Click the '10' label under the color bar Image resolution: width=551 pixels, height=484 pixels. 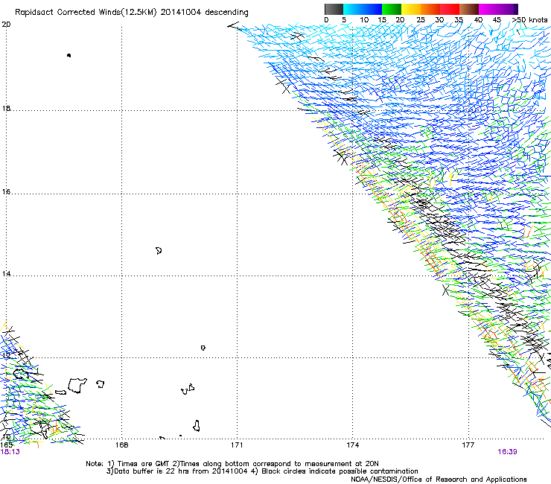point(364,20)
